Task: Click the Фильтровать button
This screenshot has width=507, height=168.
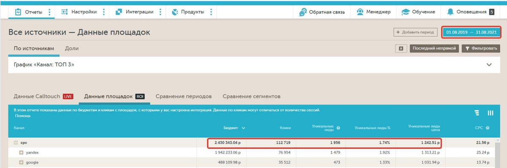Action: coord(480,48)
